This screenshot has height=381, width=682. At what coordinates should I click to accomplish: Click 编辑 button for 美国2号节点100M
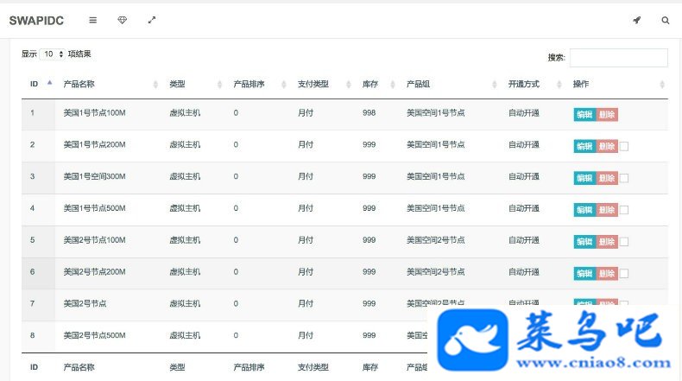(584, 242)
